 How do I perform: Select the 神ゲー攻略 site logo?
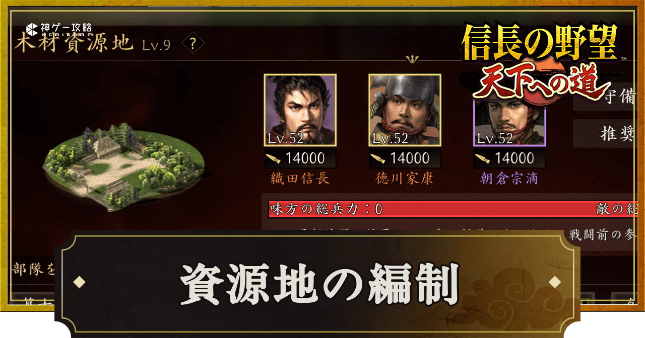click(x=59, y=29)
